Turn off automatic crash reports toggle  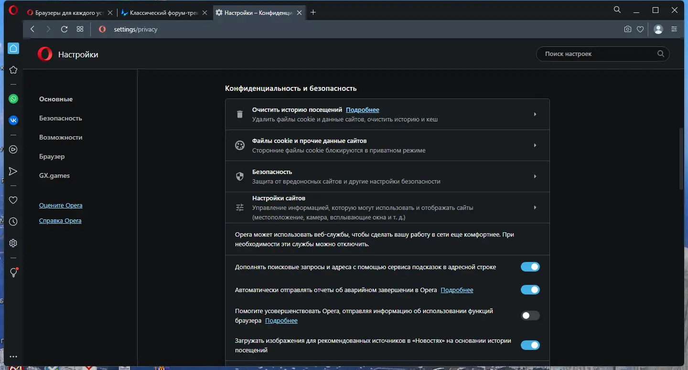click(x=530, y=290)
